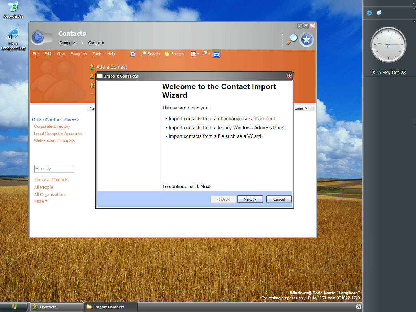Switch to Import Contacts taskbar button
The image size is (416, 312).
[110, 307]
